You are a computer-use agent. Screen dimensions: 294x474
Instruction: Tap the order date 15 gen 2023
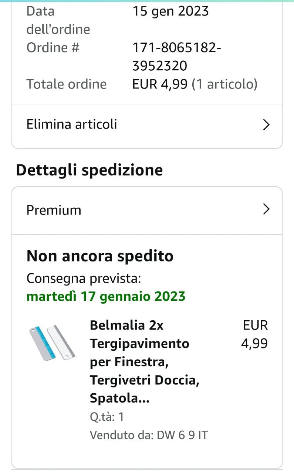tap(170, 11)
